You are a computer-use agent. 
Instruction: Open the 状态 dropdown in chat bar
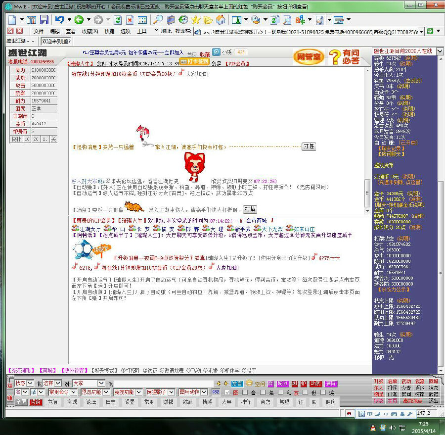tap(24, 383)
